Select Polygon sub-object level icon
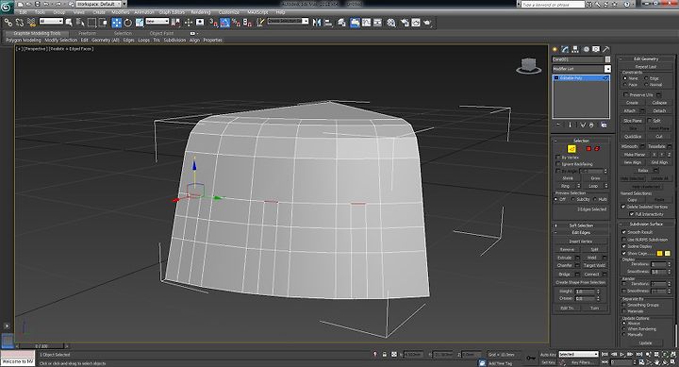The image size is (679, 367). pyautogui.click(x=588, y=149)
